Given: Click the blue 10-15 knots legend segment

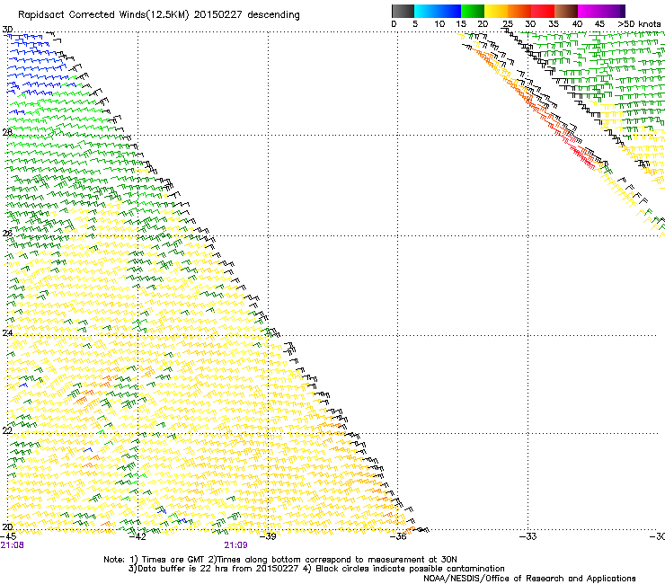Looking at the screenshot, I should point(449,11).
